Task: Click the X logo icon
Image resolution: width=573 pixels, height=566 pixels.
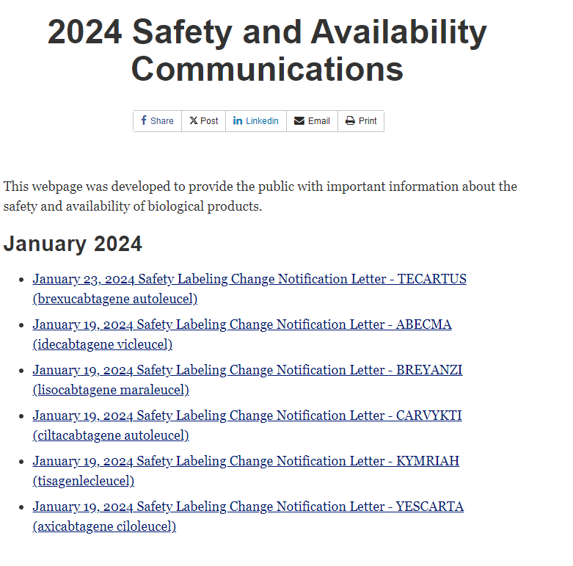Action: [193, 120]
